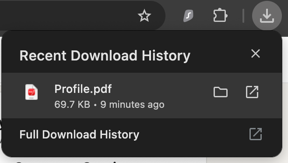Select the highlighted Profile.pdf download row
Image resolution: width=288 pixels, height=163 pixels.
pos(142,96)
